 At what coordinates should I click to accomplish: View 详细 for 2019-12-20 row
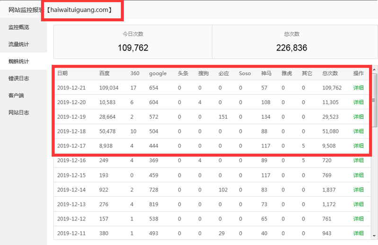click(x=359, y=102)
